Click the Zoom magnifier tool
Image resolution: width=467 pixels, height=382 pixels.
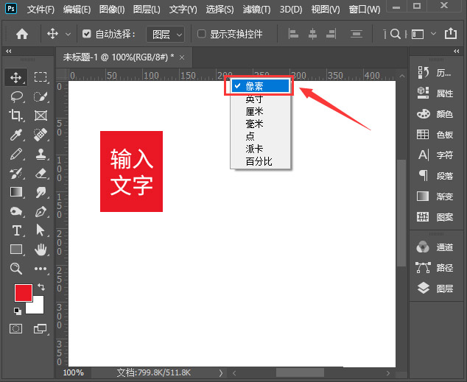tap(15, 269)
